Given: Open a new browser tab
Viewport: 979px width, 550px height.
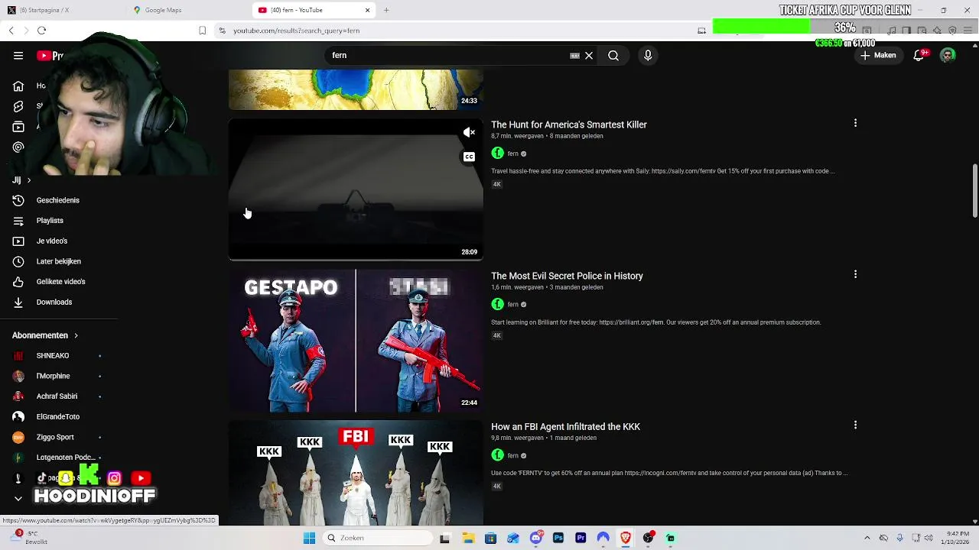Looking at the screenshot, I should 386,10.
